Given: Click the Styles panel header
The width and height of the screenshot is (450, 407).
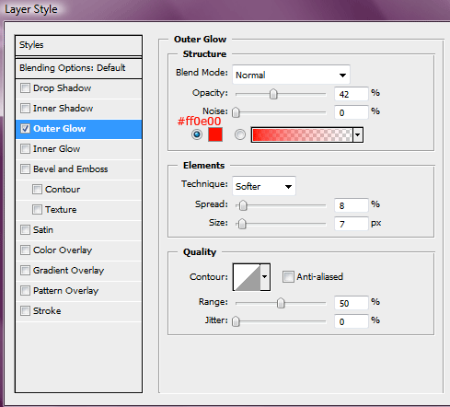Looking at the screenshot, I should 78,45.
